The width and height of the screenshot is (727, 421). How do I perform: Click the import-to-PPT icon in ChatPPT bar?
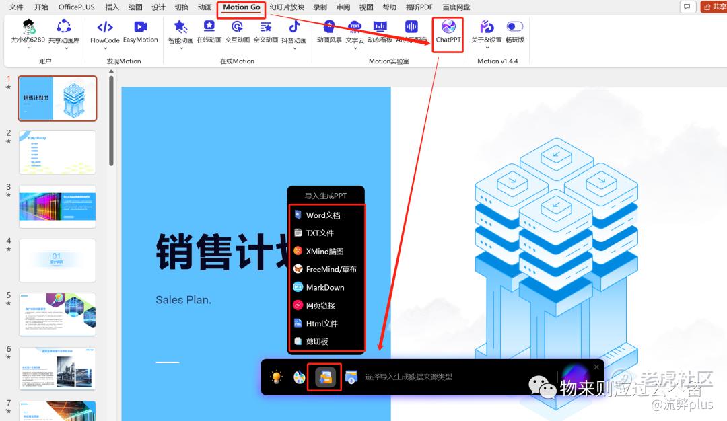[x=325, y=377]
